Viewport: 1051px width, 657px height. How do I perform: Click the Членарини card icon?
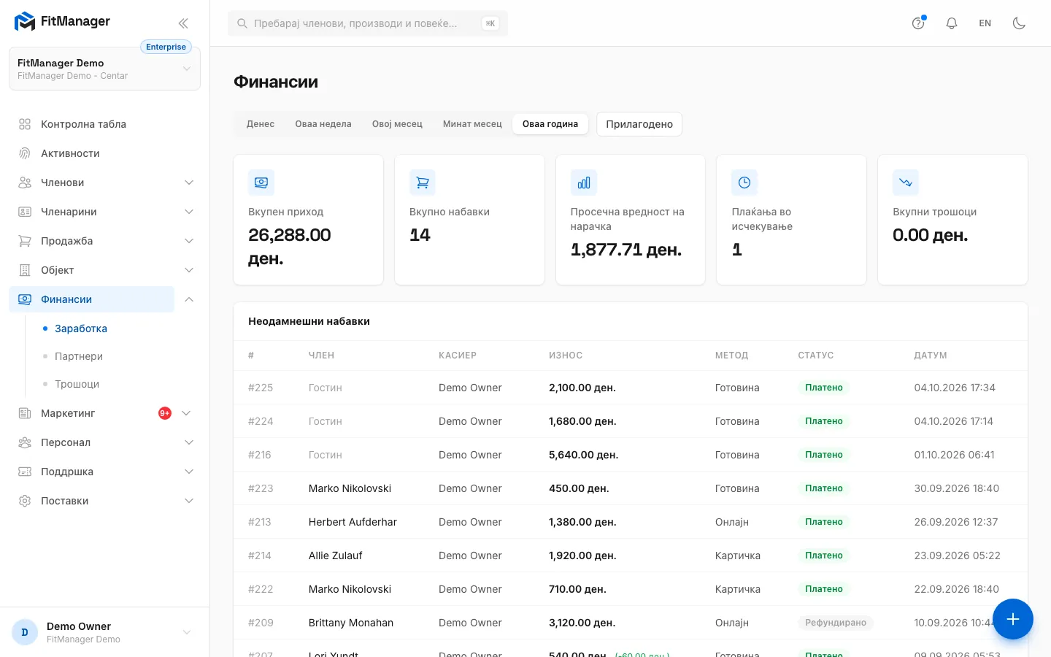[25, 212]
